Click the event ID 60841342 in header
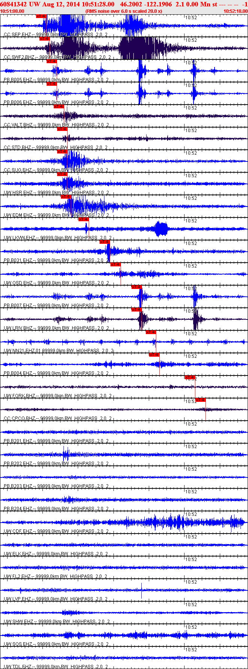Viewport: 248px width, 669px height. point(14,4)
